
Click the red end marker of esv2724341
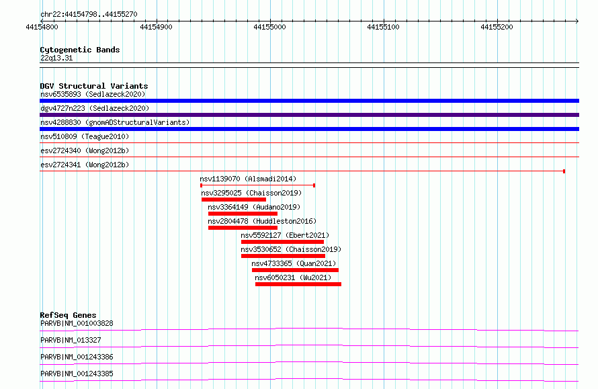point(564,171)
